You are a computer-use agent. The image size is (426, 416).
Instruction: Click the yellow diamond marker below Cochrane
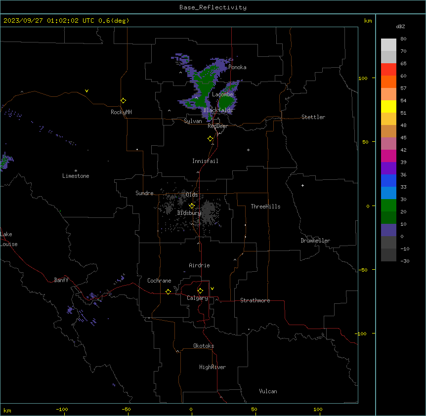point(168,292)
